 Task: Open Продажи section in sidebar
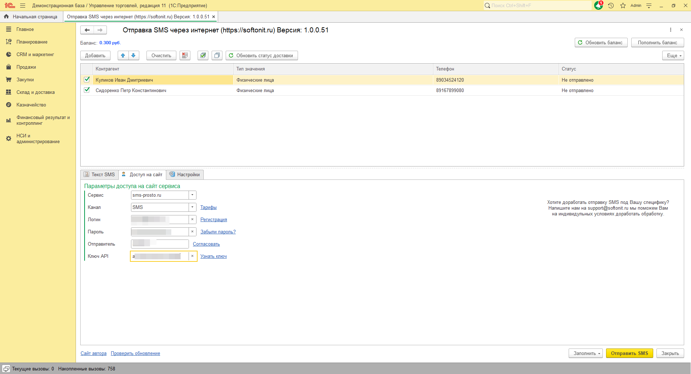pos(26,67)
